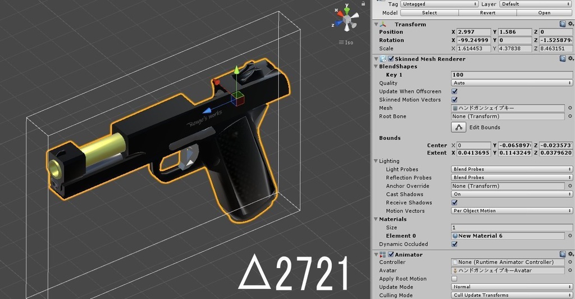The width and height of the screenshot is (575, 299).
Task: Click the model Select button
Action: pyautogui.click(x=430, y=13)
